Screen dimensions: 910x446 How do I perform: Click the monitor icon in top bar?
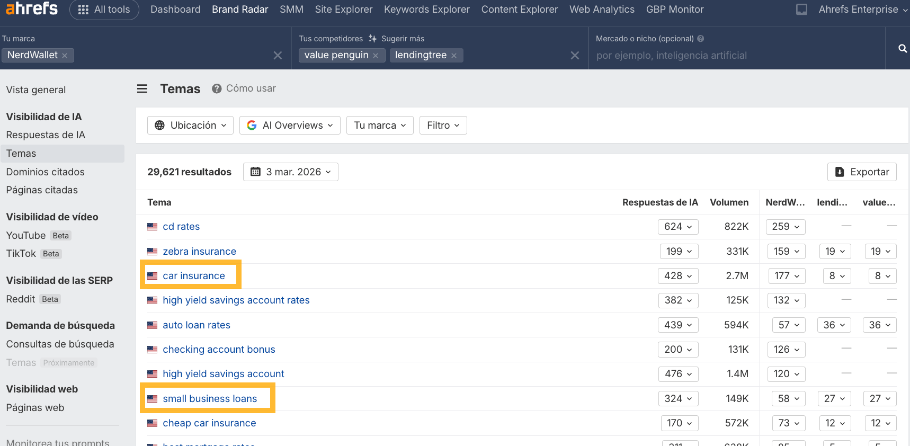pyautogui.click(x=801, y=10)
